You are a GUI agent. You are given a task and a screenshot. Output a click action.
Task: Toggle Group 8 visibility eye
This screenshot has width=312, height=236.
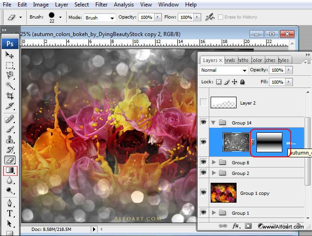(203, 162)
